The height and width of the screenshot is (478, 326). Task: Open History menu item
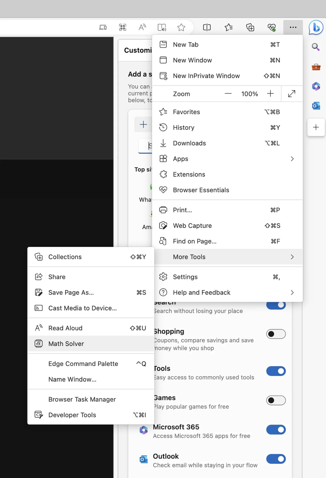coord(227,128)
